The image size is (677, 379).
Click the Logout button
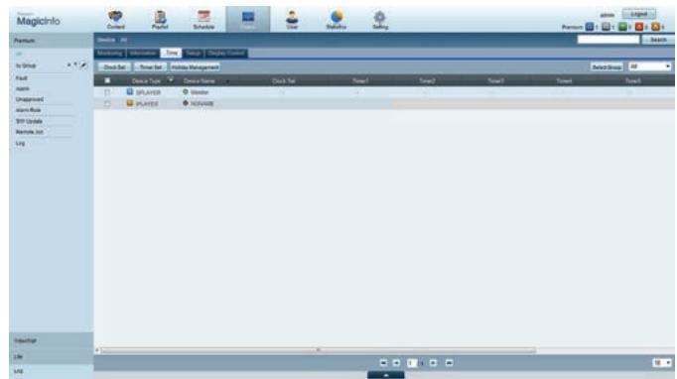click(x=639, y=14)
